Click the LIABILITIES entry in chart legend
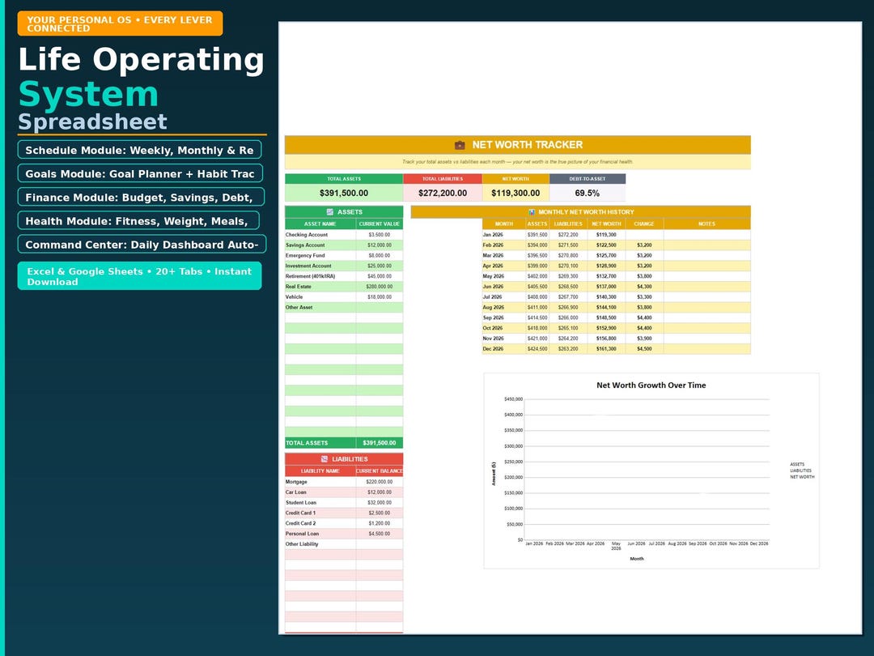 [800, 471]
